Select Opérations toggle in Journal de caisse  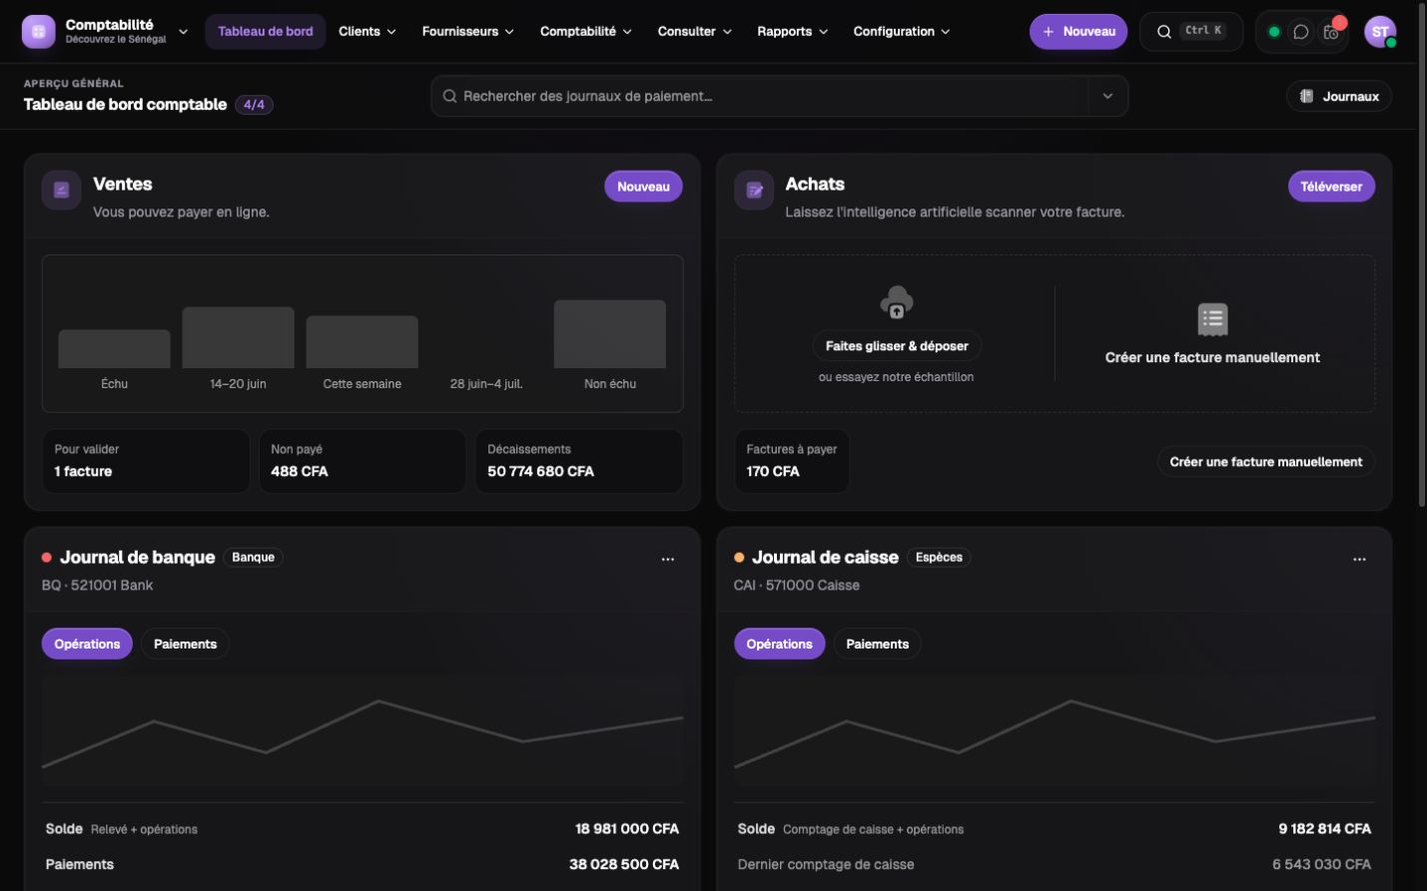point(780,644)
